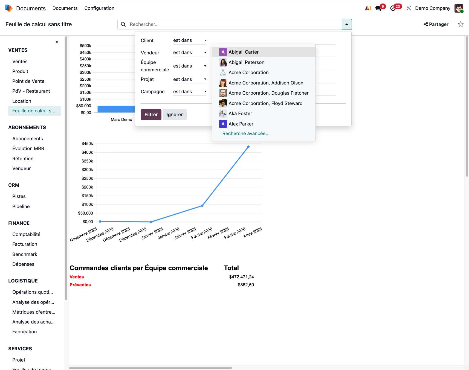Click the Ignorer button
This screenshot has width=469, height=370.
[174, 115]
